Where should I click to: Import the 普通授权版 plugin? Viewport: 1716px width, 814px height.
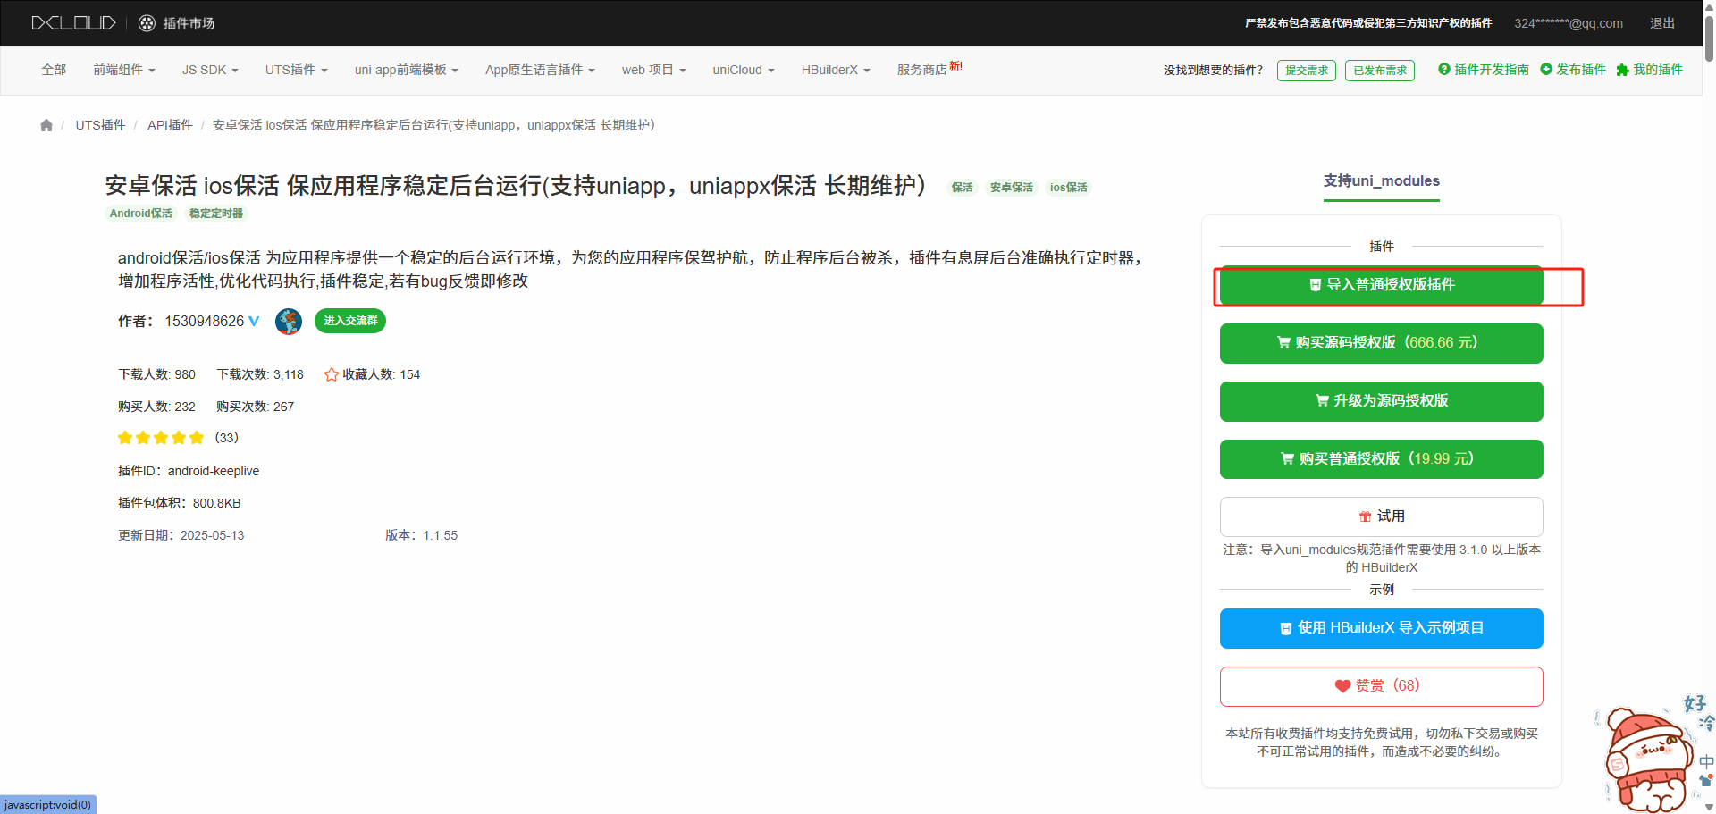pyautogui.click(x=1382, y=285)
